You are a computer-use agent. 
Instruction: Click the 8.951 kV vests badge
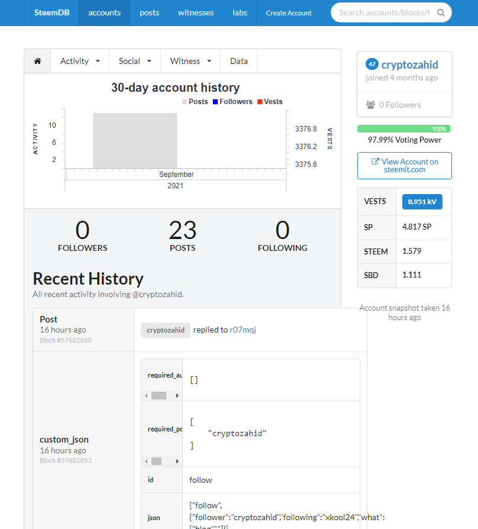(x=422, y=202)
